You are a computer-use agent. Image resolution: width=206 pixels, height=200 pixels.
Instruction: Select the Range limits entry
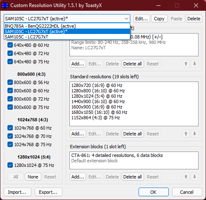(x=134, y=42)
